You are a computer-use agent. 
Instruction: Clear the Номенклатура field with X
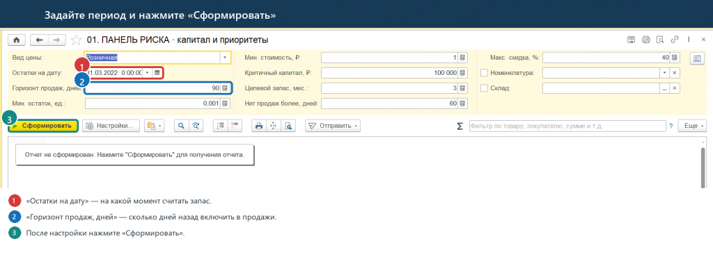(x=675, y=72)
